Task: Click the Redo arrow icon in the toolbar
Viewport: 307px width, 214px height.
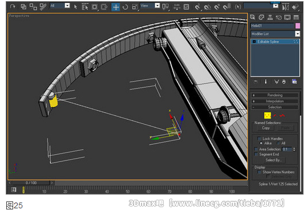Action: (x=13, y=6)
